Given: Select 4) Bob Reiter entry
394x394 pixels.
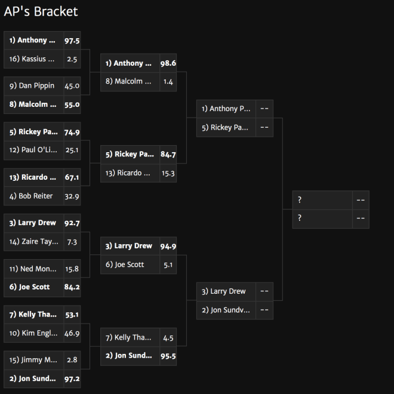Looking at the screenshot, I should [42, 196].
